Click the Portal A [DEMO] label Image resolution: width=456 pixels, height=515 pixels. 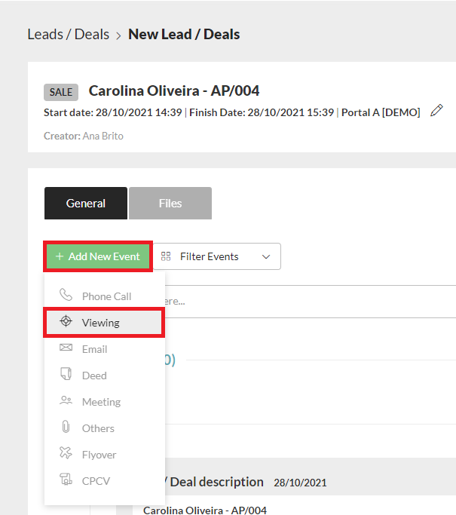[381, 112]
